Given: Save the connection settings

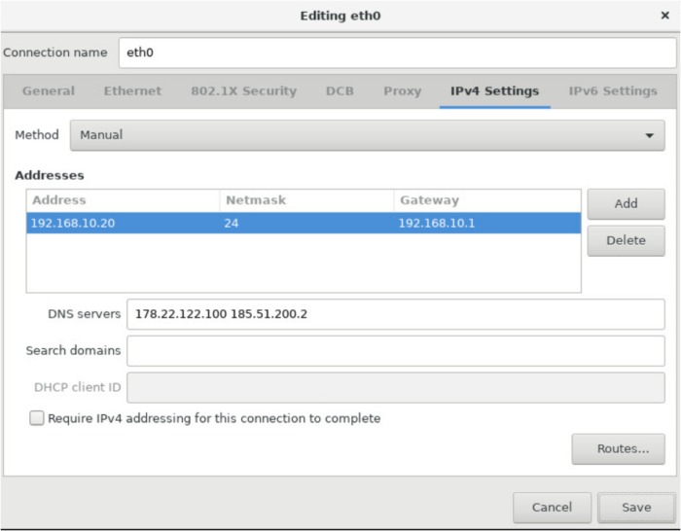Looking at the screenshot, I should coord(637,507).
